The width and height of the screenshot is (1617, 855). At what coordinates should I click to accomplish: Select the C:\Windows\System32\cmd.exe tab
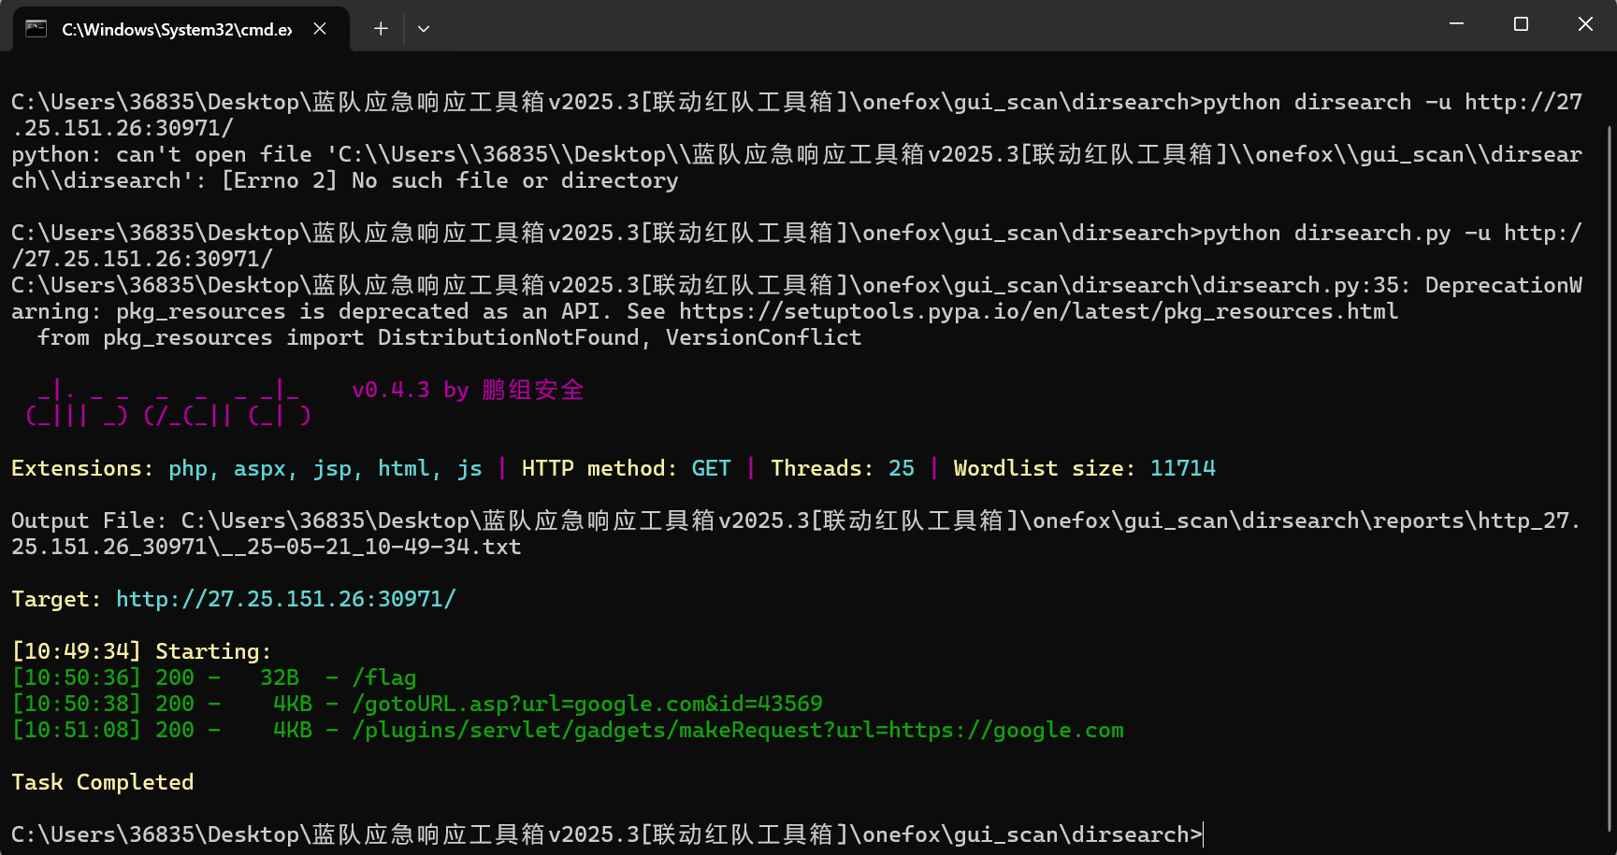177,30
